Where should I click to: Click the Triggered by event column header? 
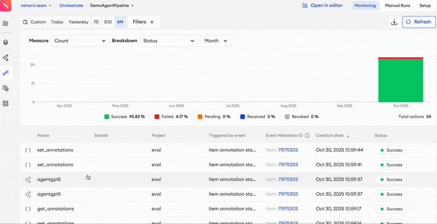pos(227,135)
